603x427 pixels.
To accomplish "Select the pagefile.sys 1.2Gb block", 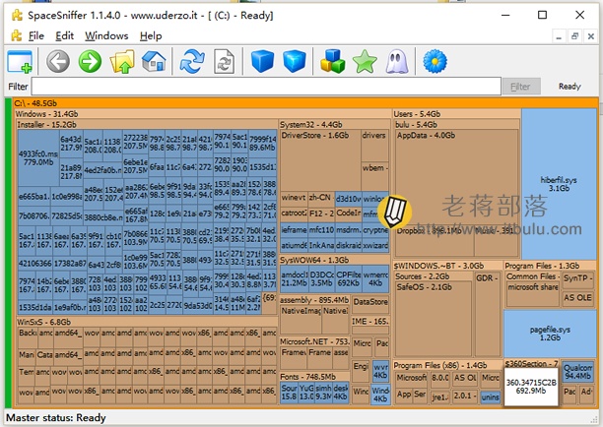I will click(x=550, y=334).
